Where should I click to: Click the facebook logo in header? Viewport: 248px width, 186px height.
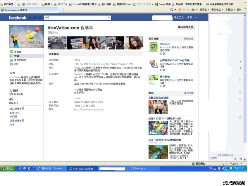point(17,18)
